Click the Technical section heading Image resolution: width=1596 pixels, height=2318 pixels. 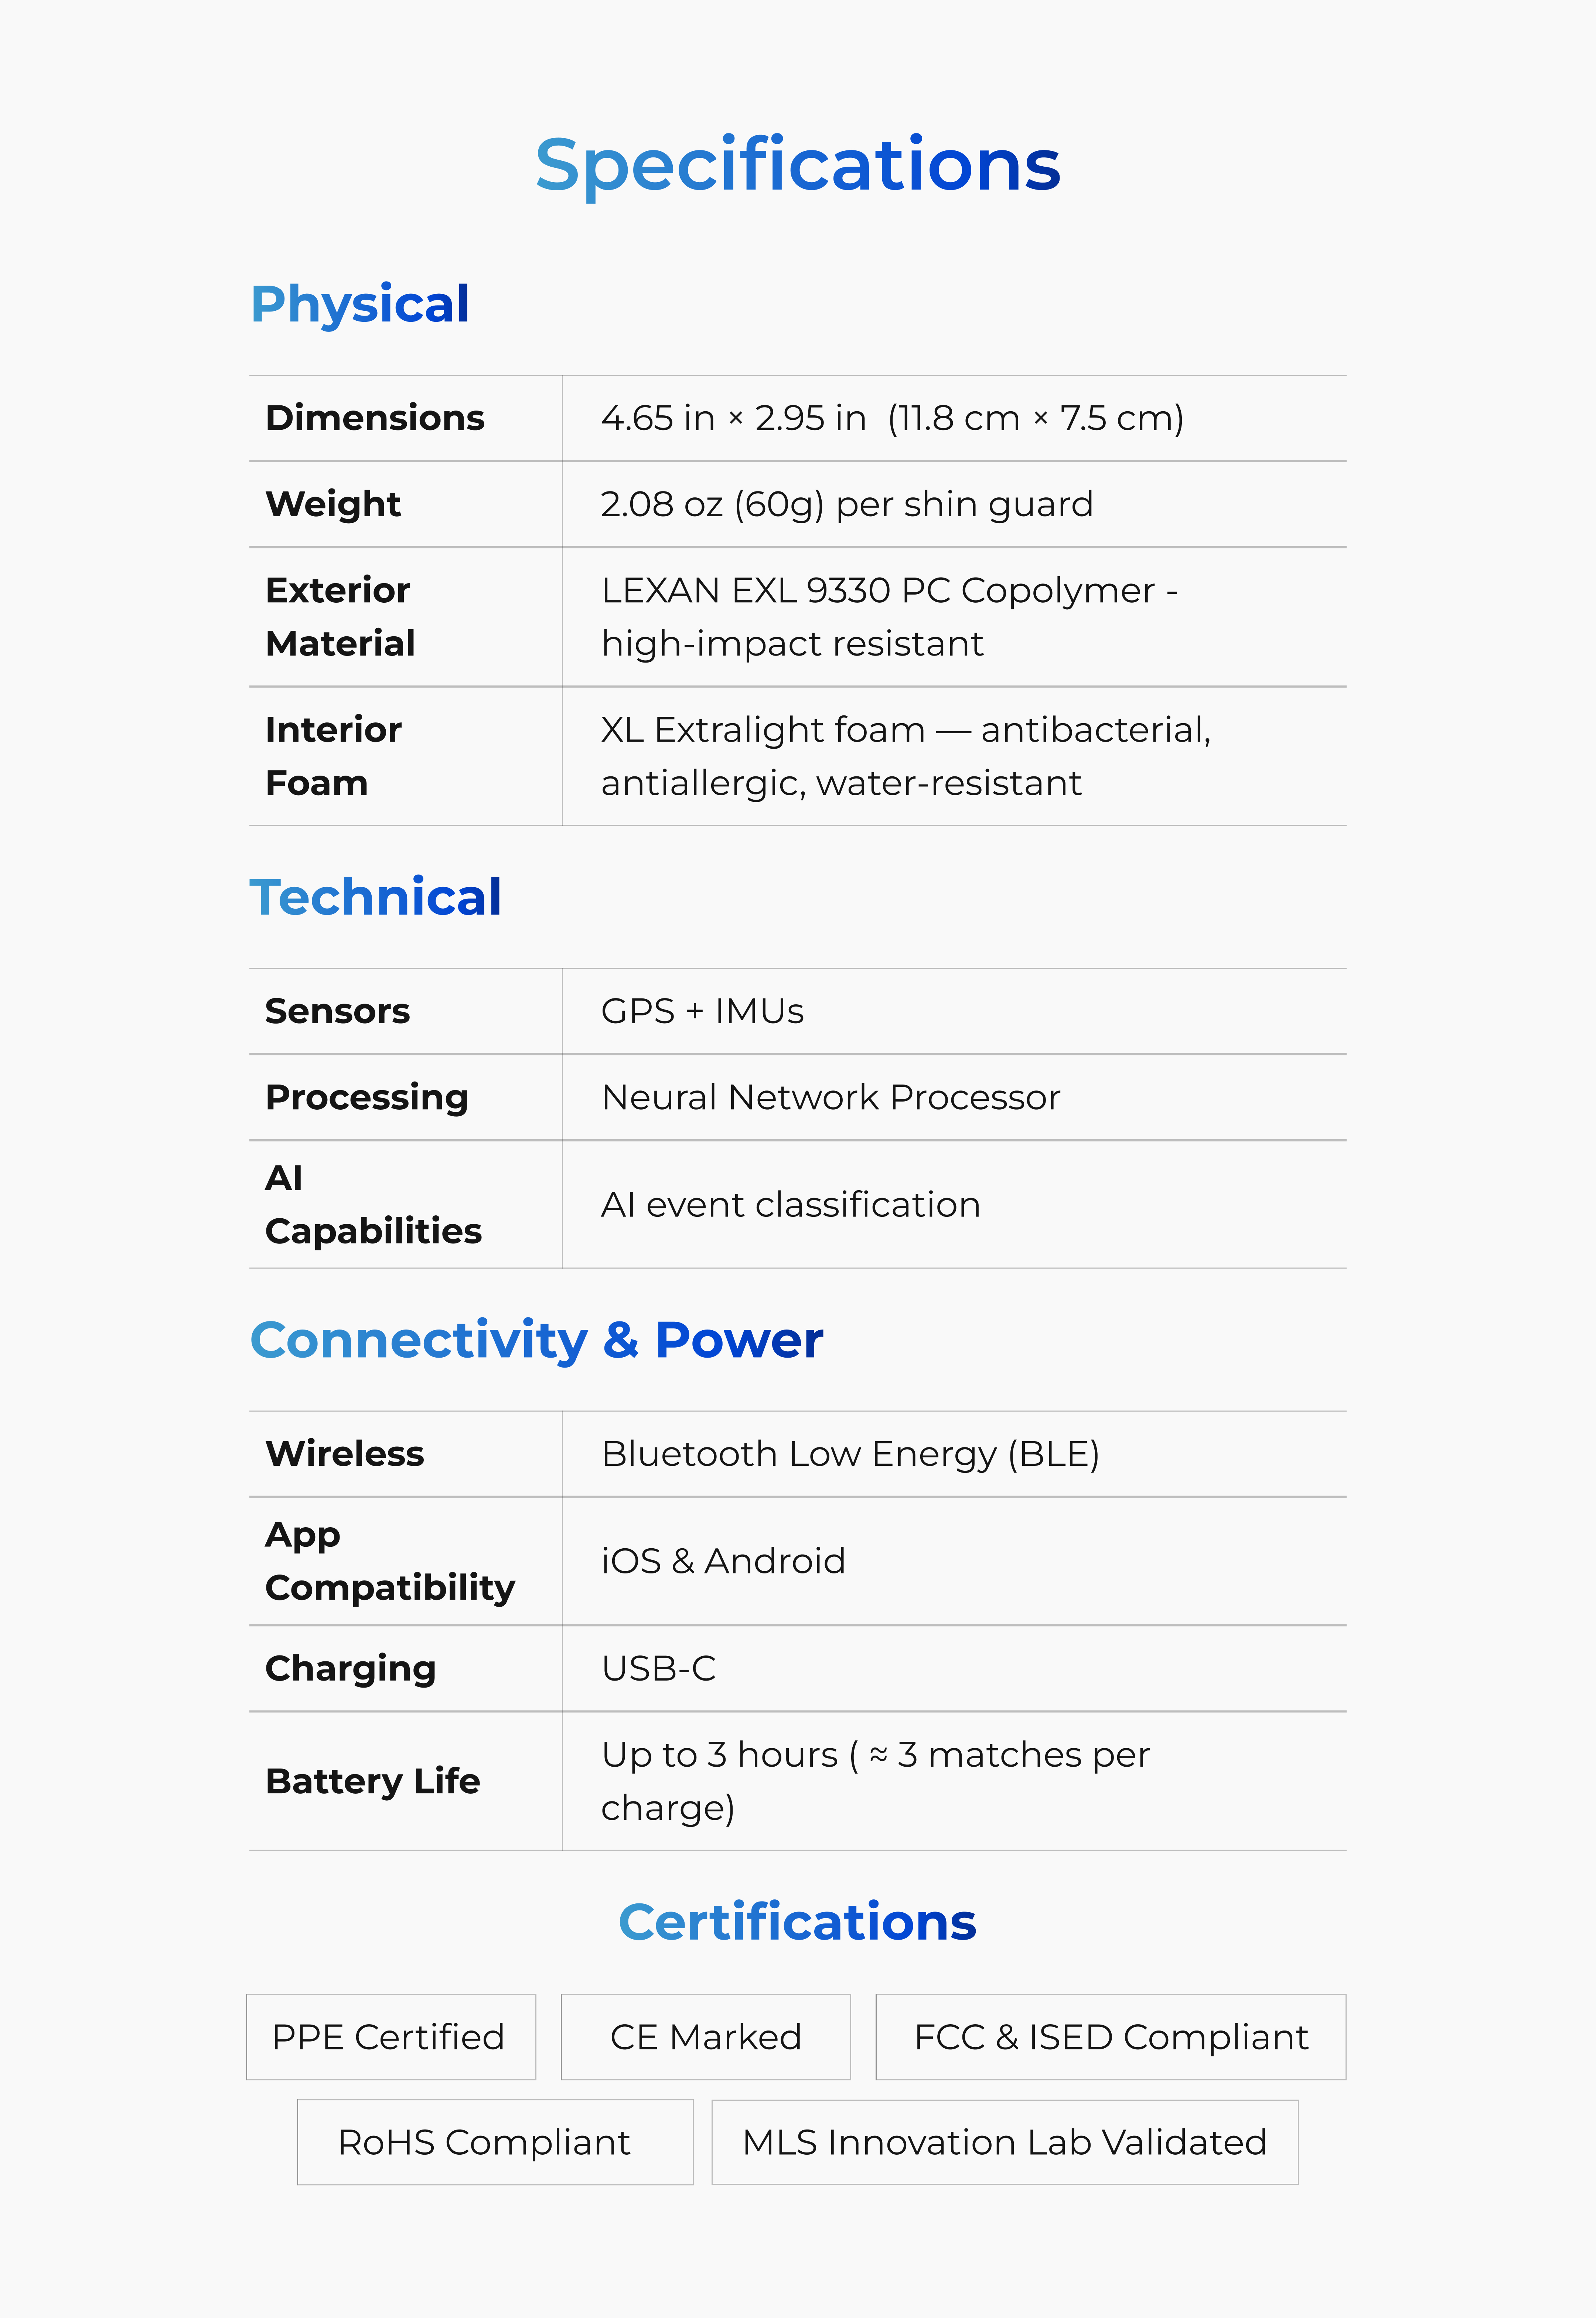(376, 897)
